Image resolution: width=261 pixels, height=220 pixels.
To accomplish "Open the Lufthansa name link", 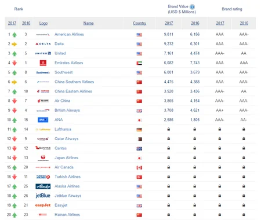I will click(63, 129).
